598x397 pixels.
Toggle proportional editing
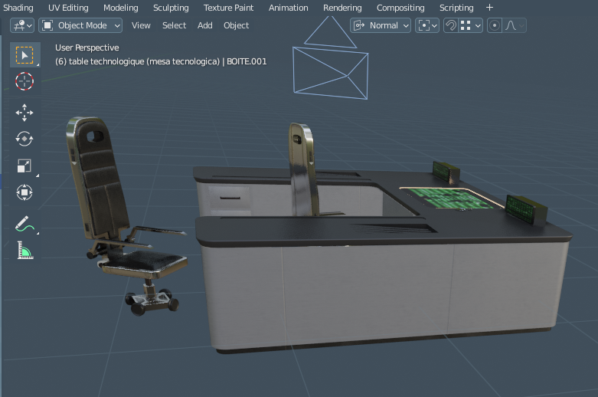[495, 25]
